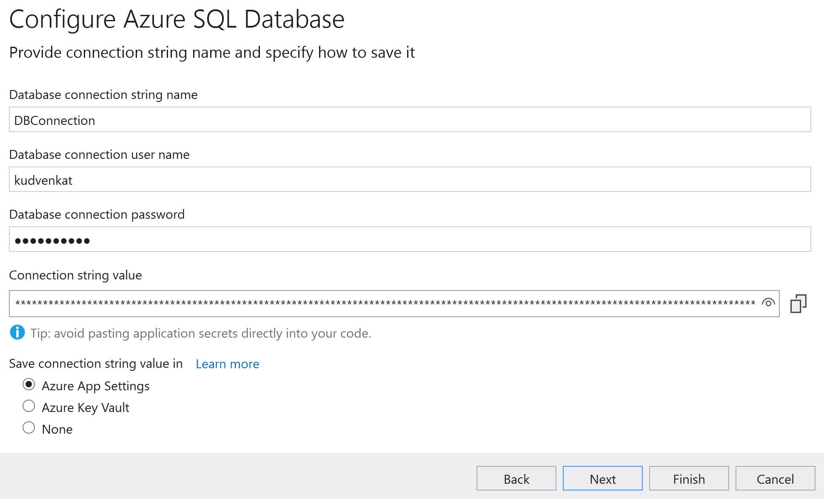Click the blue info tip icon
824x499 pixels.
click(17, 333)
